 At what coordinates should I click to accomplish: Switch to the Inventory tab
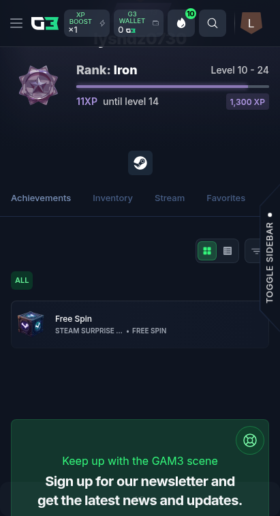click(x=112, y=198)
